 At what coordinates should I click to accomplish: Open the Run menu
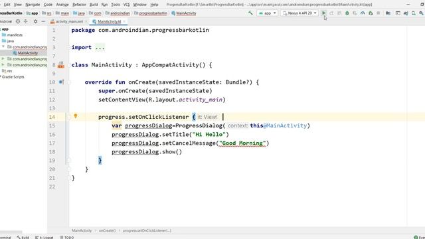tap(104, 5)
